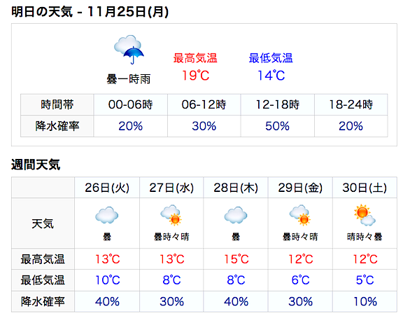Click the cloud icon for 28日(木)
Image resolution: width=403 pixels, height=318 pixels.
pyautogui.click(x=236, y=215)
